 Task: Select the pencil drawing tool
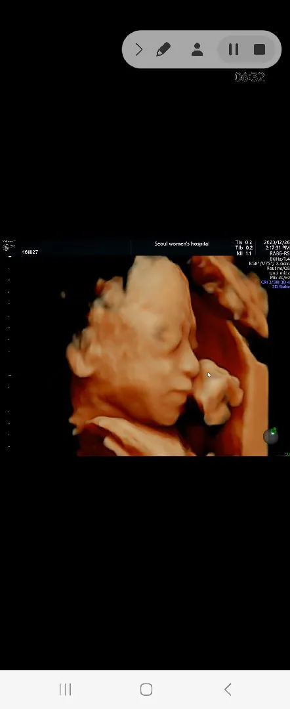click(163, 49)
